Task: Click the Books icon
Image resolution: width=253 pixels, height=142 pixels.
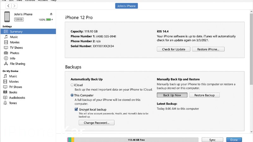Action: coord(5,92)
